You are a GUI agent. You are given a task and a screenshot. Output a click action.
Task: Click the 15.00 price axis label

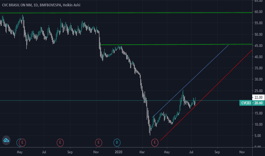tap(258, 113)
